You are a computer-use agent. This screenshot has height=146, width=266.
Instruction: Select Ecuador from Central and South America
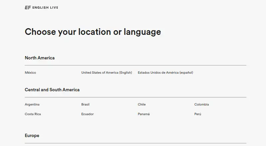(87, 114)
